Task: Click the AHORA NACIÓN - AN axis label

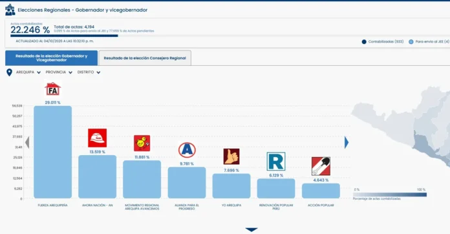Action: click(97, 206)
